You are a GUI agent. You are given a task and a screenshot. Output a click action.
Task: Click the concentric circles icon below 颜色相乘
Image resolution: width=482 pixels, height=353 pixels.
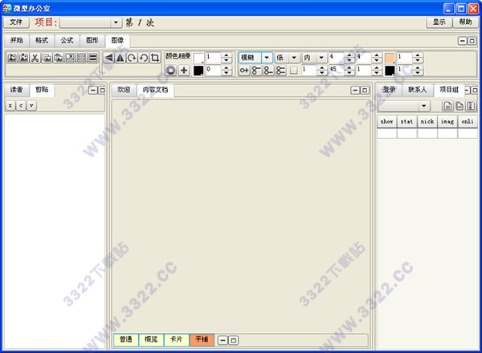point(171,71)
